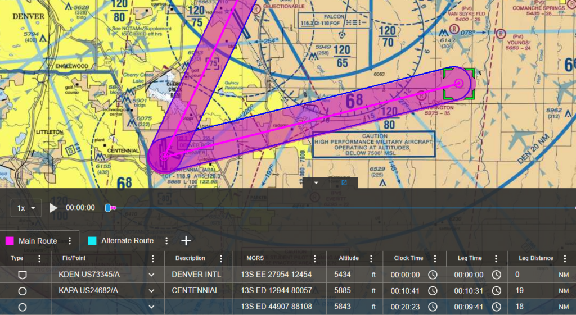Open the Main Route options menu

tap(70, 241)
